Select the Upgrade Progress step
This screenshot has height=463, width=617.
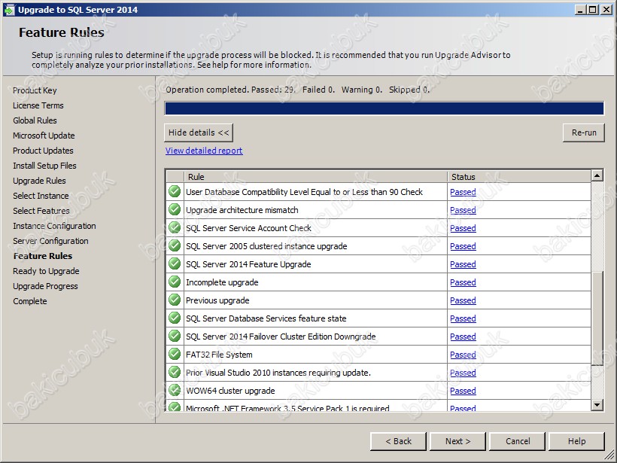coord(45,286)
